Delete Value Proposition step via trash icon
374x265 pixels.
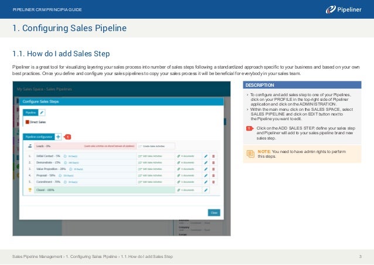[x=213, y=169]
